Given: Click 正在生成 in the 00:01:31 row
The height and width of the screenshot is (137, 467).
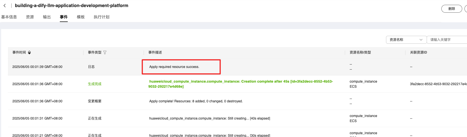Looking at the screenshot, I should 95,118.
